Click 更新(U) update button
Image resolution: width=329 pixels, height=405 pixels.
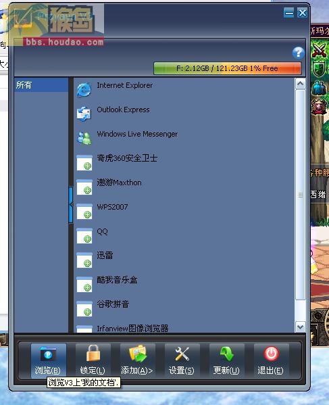226,360
